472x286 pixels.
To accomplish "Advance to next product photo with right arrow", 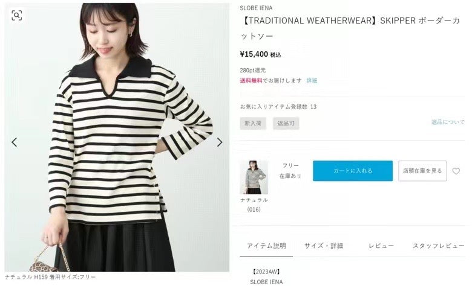I will (220, 142).
